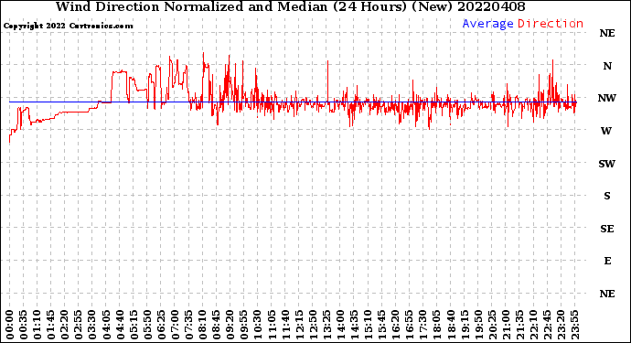The width and height of the screenshot is (631, 343).
Task: Click the 15:45 time label
Action: point(382,325)
